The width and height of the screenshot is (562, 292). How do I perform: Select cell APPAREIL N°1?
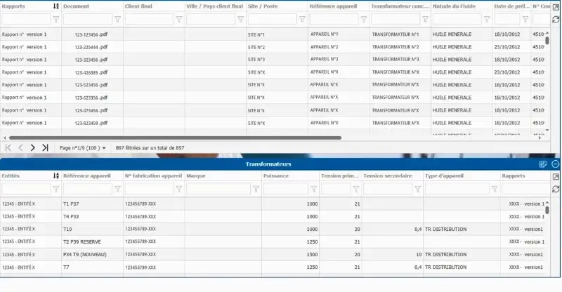(x=324, y=34)
